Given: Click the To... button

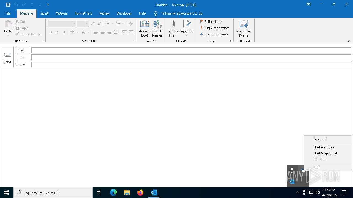Looking at the screenshot, I should 22,50.
